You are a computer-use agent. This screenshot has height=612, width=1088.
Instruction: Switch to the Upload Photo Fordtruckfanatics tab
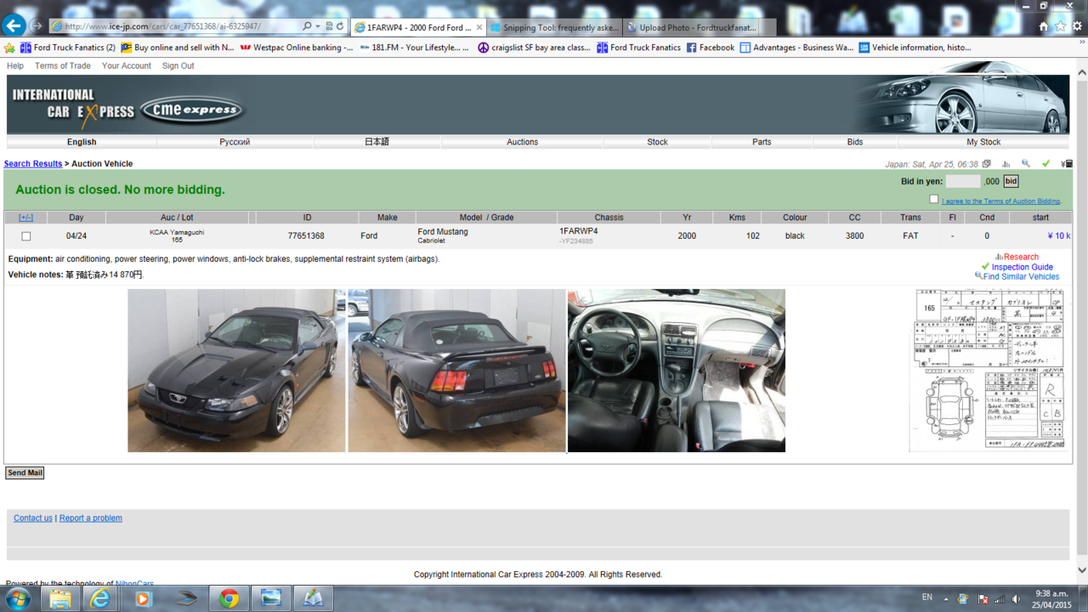[693, 27]
